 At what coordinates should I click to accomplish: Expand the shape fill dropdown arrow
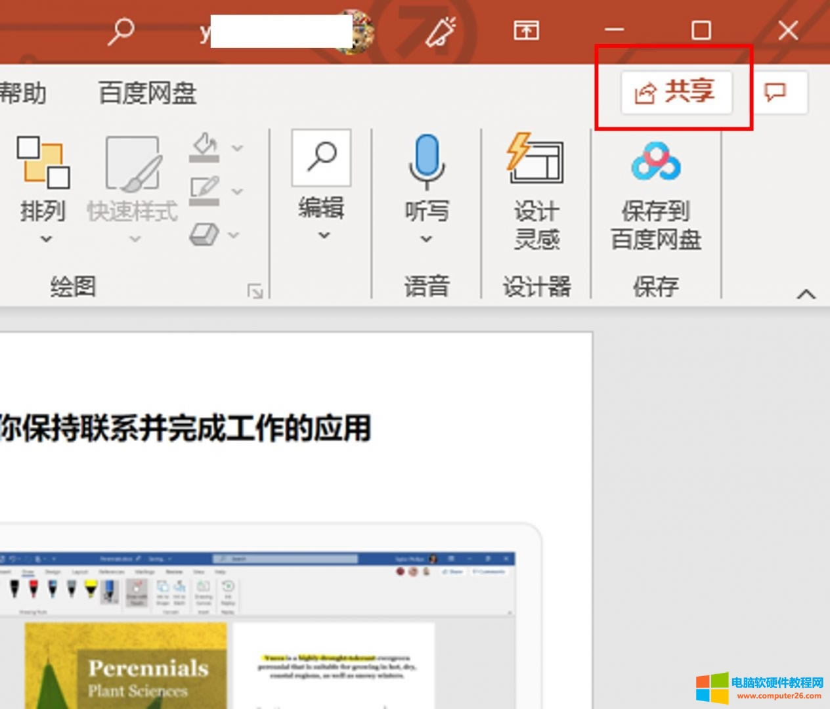(237, 148)
